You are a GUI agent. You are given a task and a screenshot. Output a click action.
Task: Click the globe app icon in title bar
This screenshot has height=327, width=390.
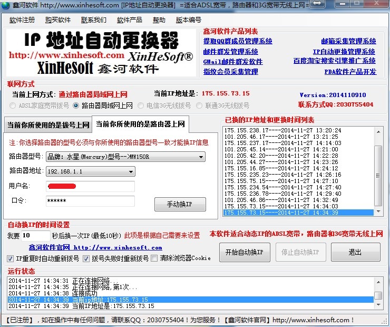[x=5, y=5]
